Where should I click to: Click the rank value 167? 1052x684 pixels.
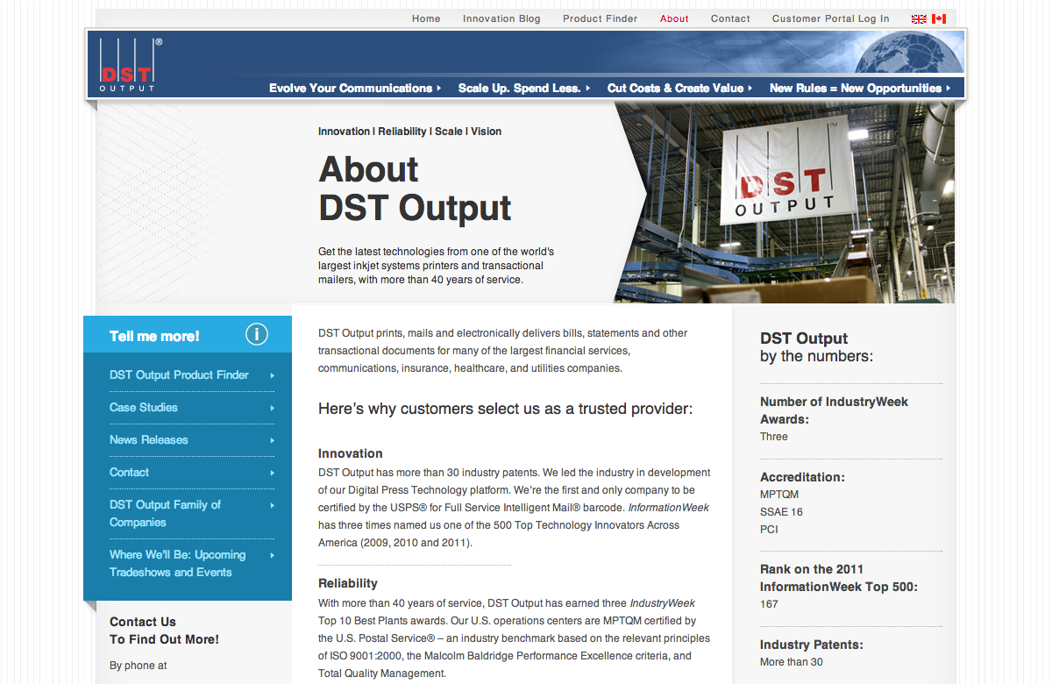coord(769,604)
